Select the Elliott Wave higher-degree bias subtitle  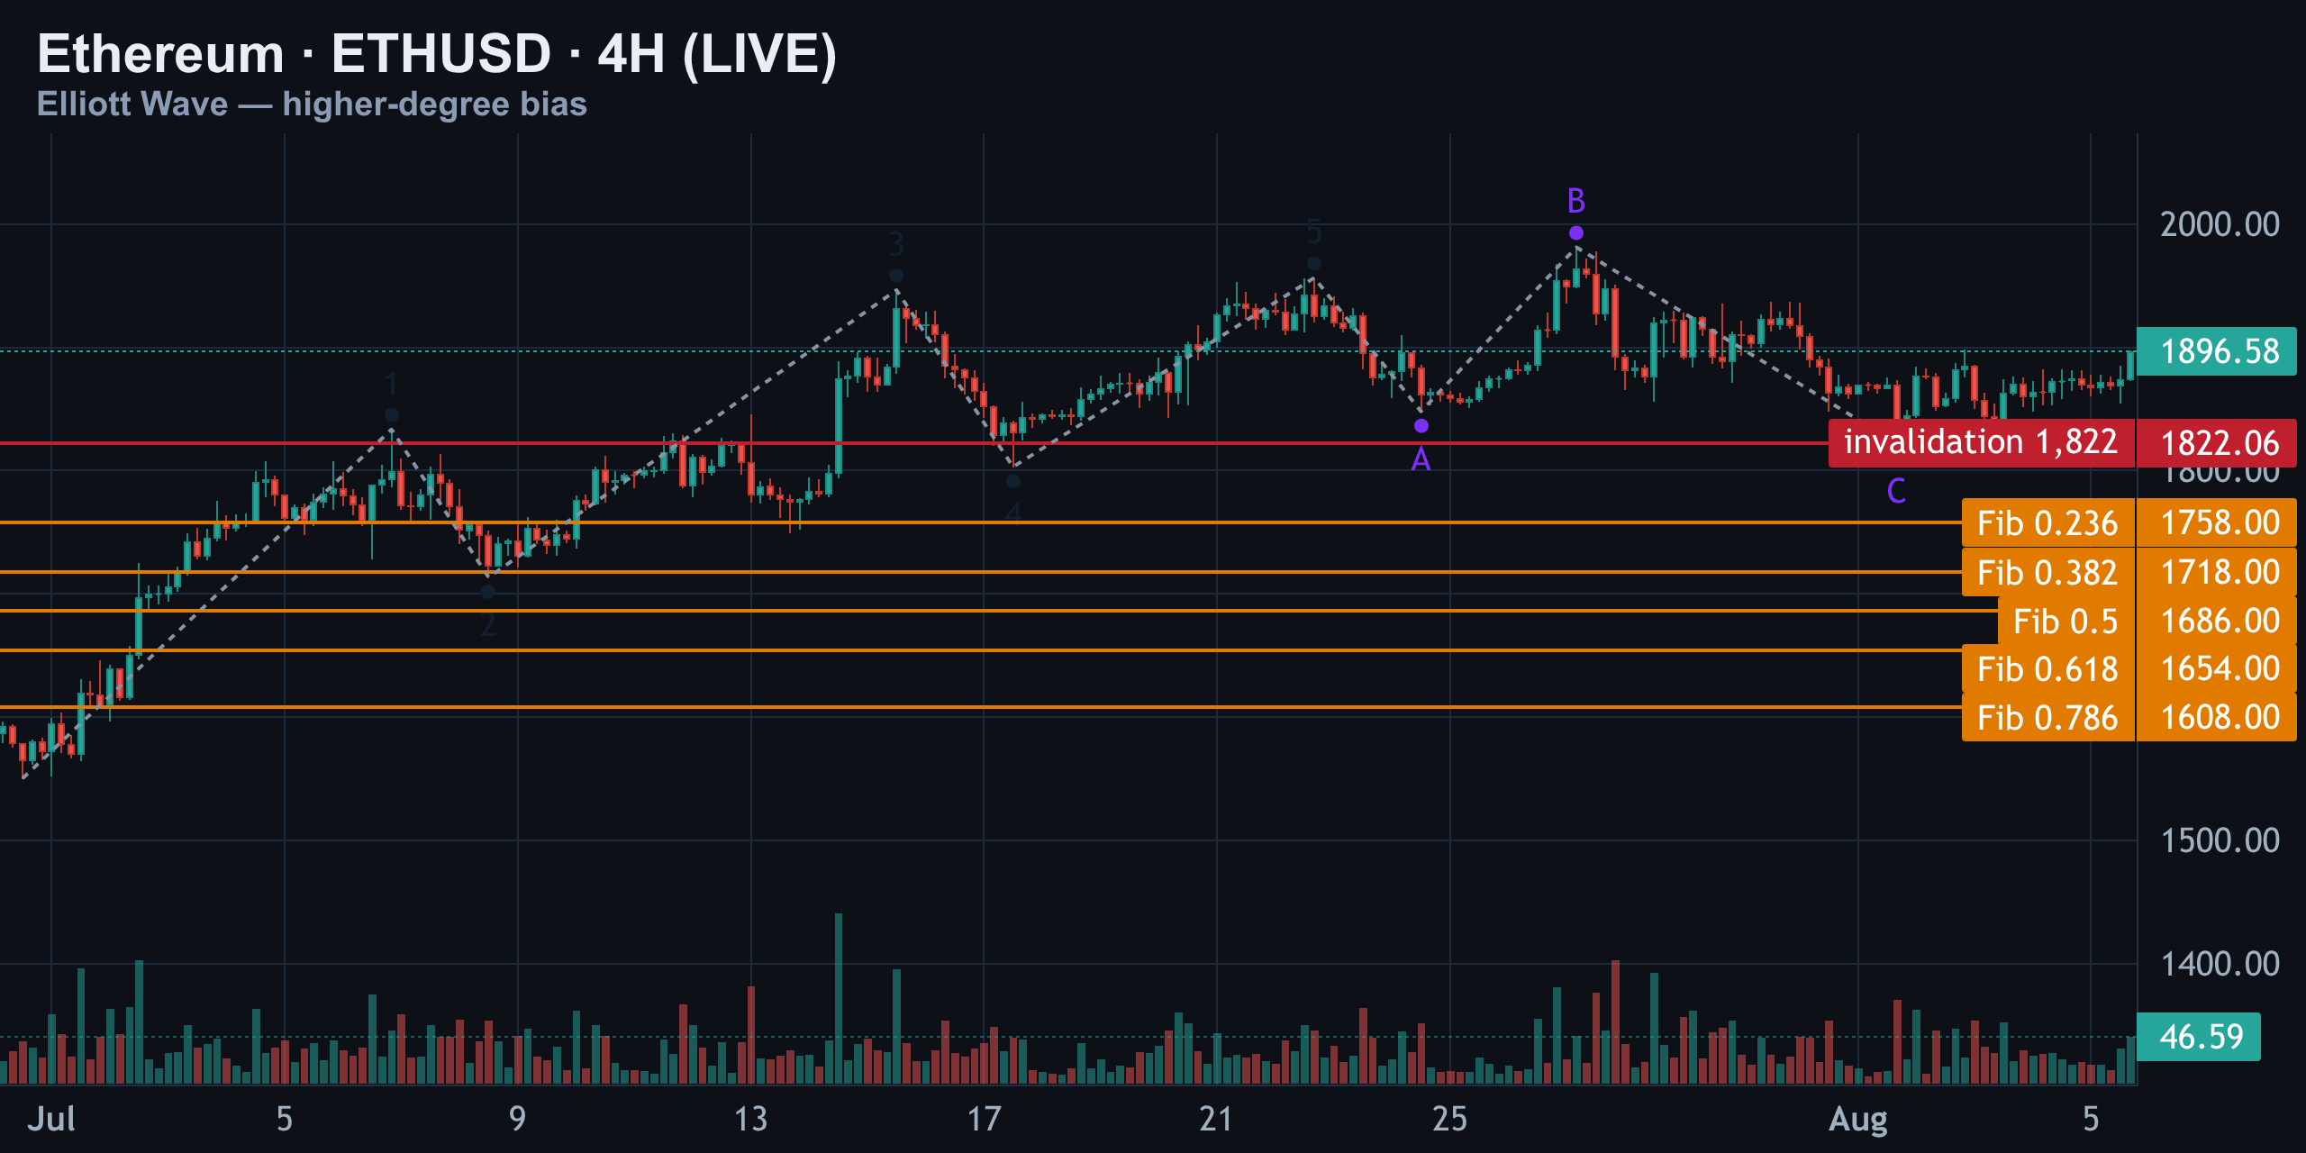(312, 104)
